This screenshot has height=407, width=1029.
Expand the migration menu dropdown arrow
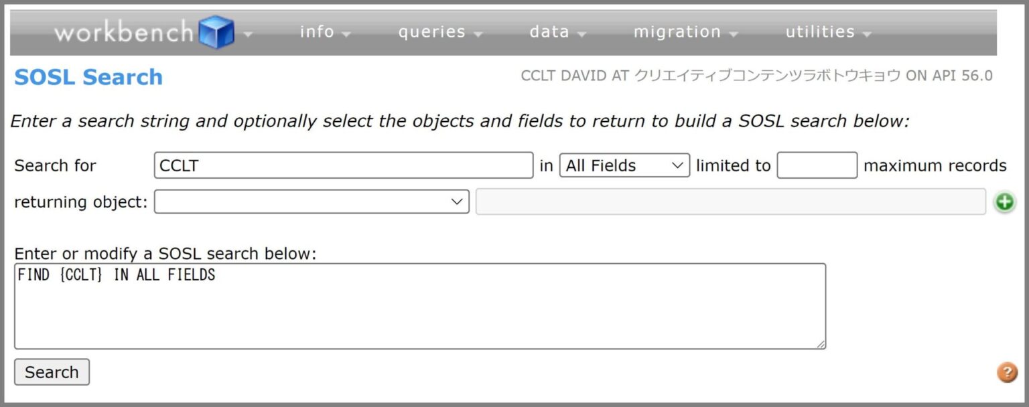[735, 35]
